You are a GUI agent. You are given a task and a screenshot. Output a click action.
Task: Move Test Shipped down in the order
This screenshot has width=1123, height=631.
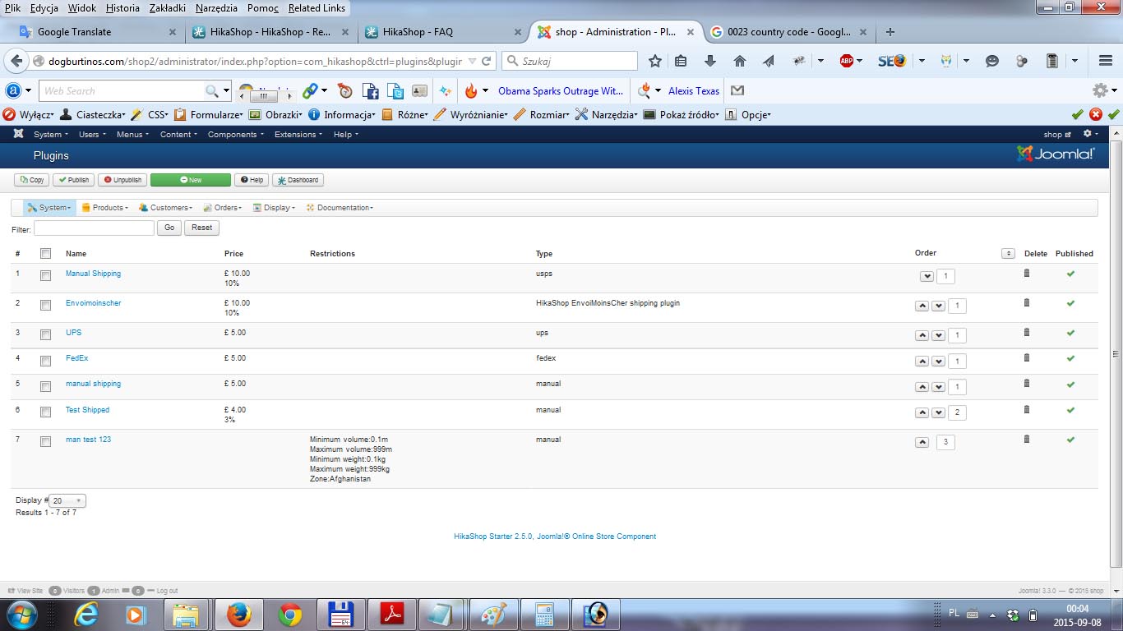pos(937,412)
